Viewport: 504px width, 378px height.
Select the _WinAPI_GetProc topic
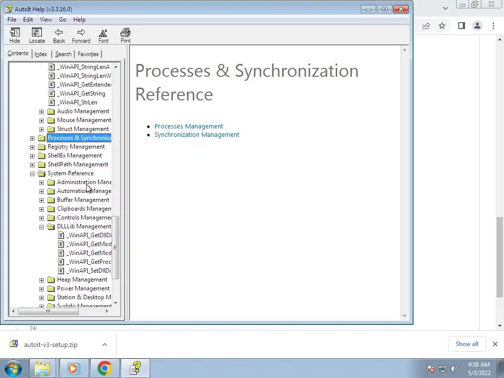[x=89, y=262]
